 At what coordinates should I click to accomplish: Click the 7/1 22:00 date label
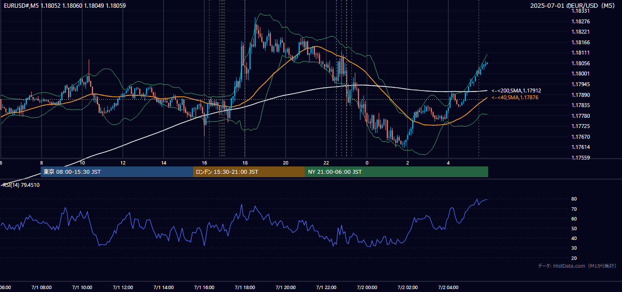326,288
